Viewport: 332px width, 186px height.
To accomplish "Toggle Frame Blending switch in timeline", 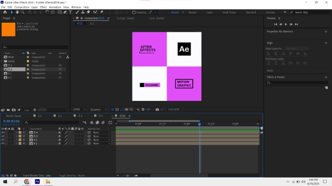I will point(97,123).
